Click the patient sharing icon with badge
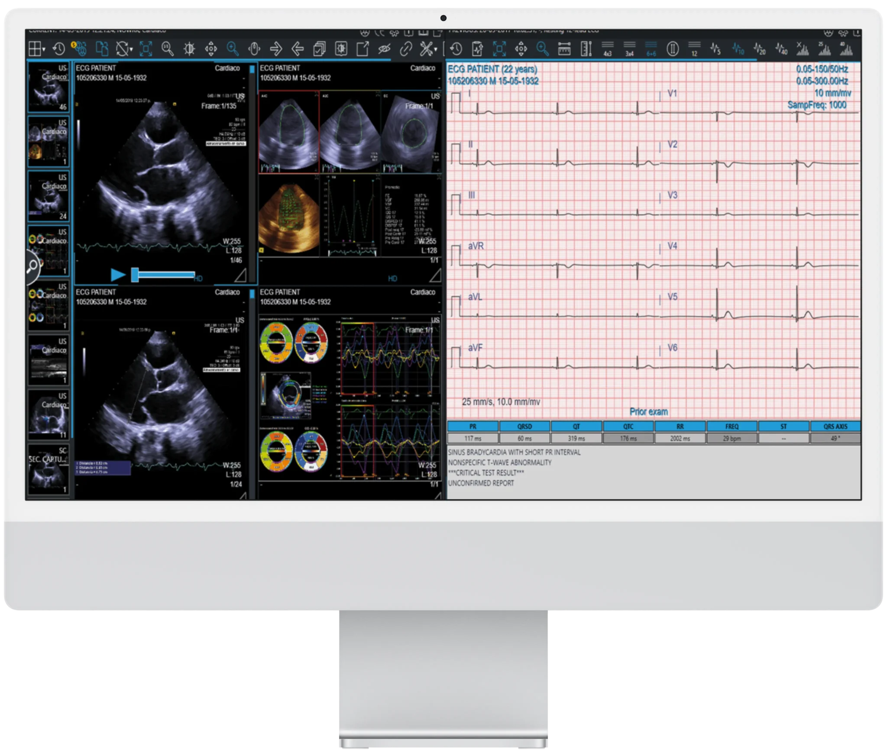The height and width of the screenshot is (753, 887). tap(79, 48)
